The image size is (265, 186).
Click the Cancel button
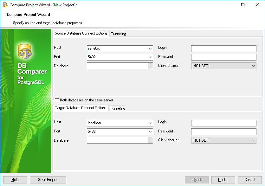point(250,180)
